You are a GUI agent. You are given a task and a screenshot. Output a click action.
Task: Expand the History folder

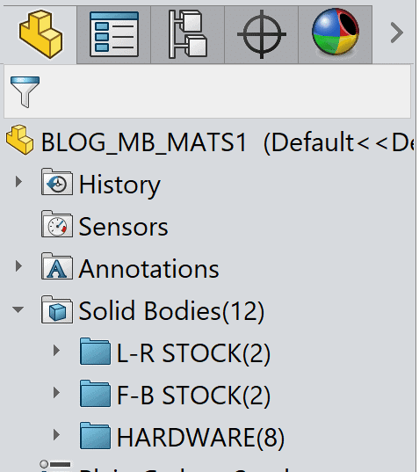pyautogui.click(x=18, y=182)
